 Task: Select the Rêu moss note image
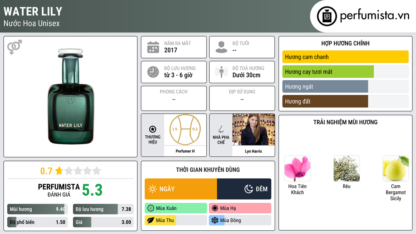(347, 169)
